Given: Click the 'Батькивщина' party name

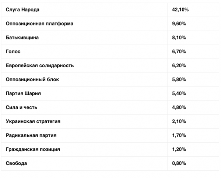Looking at the screenshot, I should [x=22, y=38].
